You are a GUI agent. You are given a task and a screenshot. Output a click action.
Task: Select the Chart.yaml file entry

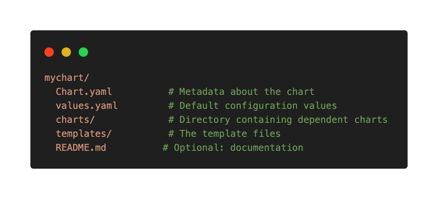point(84,92)
